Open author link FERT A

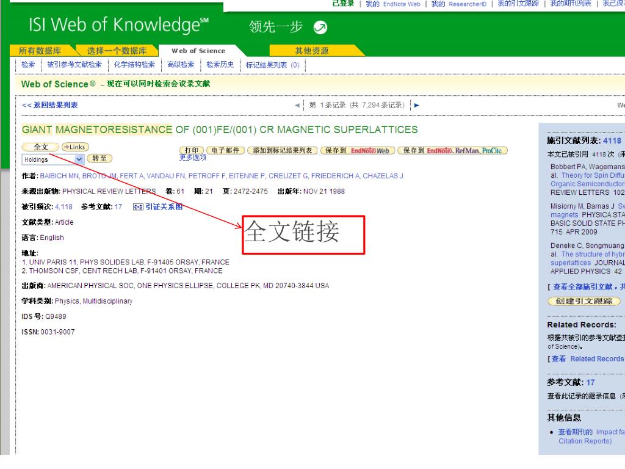click(132, 176)
